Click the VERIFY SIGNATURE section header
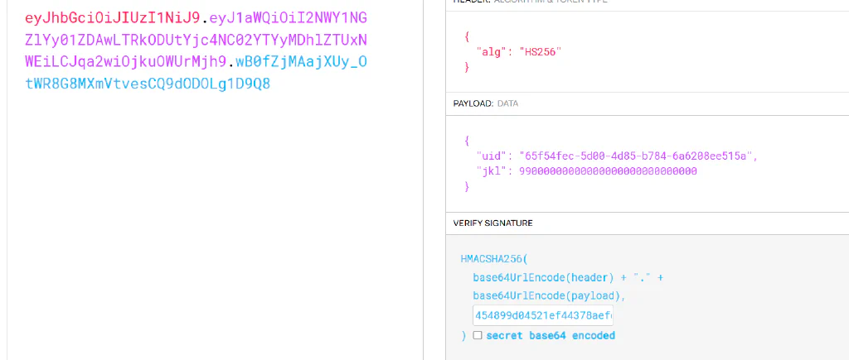Image resolution: width=849 pixels, height=360 pixels. click(492, 223)
